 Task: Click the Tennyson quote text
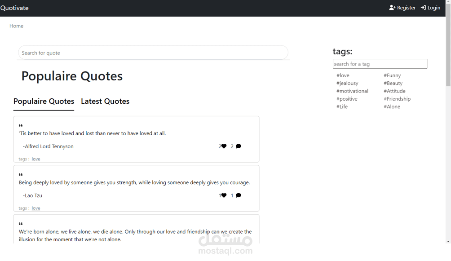click(x=93, y=133)
